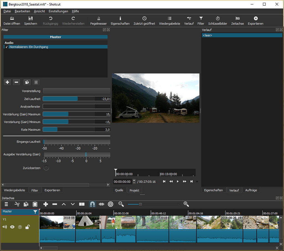This screenshot has height=251, width=284.
Task: Toggle ripple all tracks target icon
Action: [x=110, y=204]
